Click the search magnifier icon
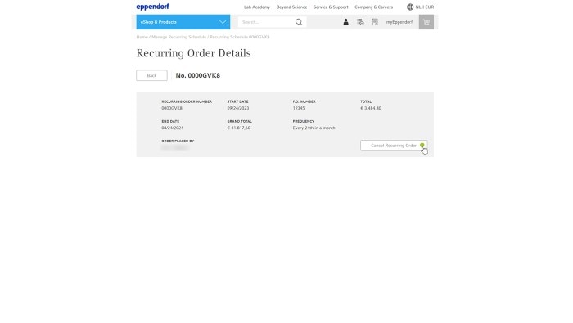Screen dimensions: 573x323 pyautogui.click(x=299, y=22)
